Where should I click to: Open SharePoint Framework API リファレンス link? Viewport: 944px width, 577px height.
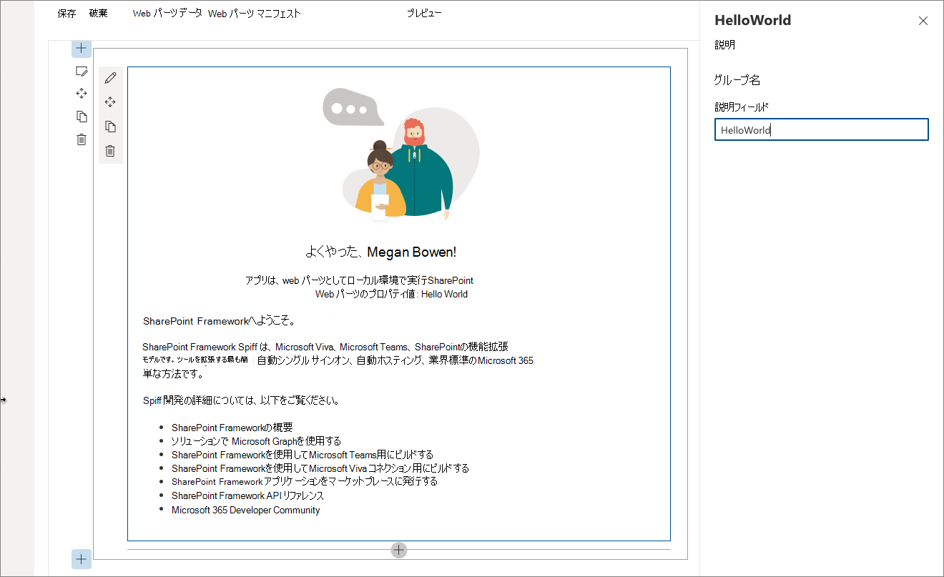coord(247,495)
